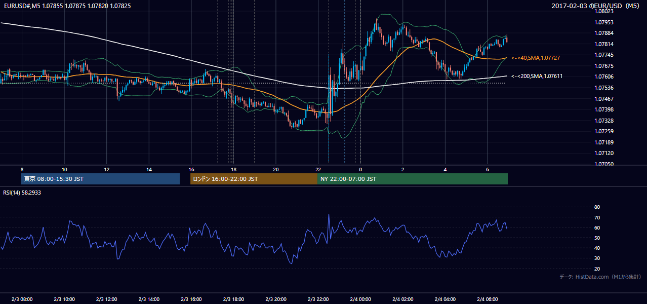Click the 12 hour label under price chart
The image size is (647, 304).
[x=107, y=169]
